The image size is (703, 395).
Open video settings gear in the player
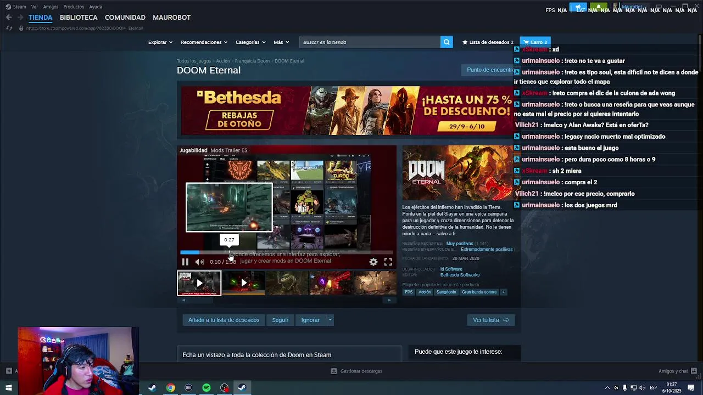(x=373, y=262)
